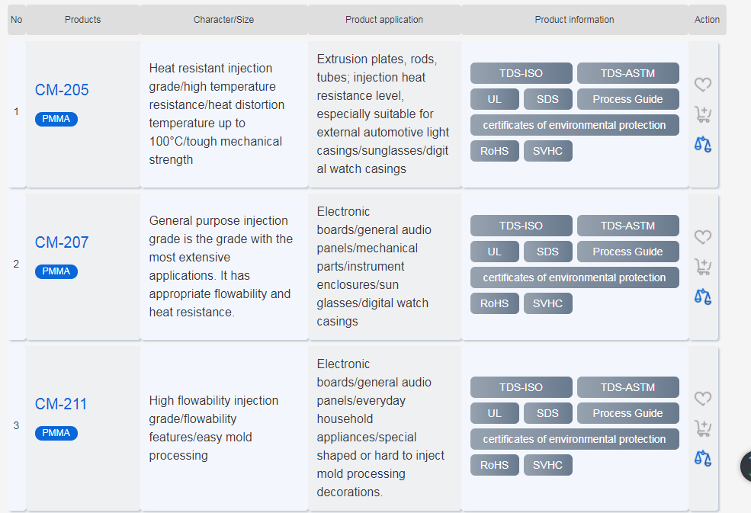Click the compare scales icon for CM-205
Image resolution: width=751 pixels, height=513 pixels.
click(702, 143)
